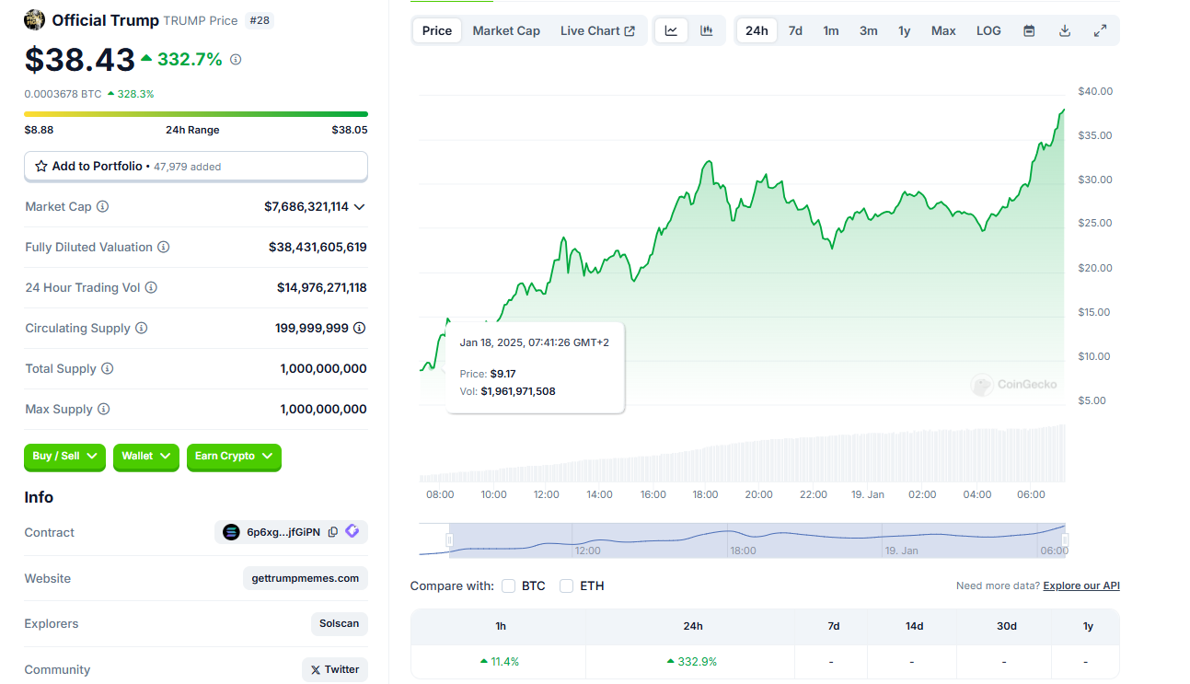Open gettrumpmemes.com website link
The width and height of the screenshot is (1190, 684).
306,578
